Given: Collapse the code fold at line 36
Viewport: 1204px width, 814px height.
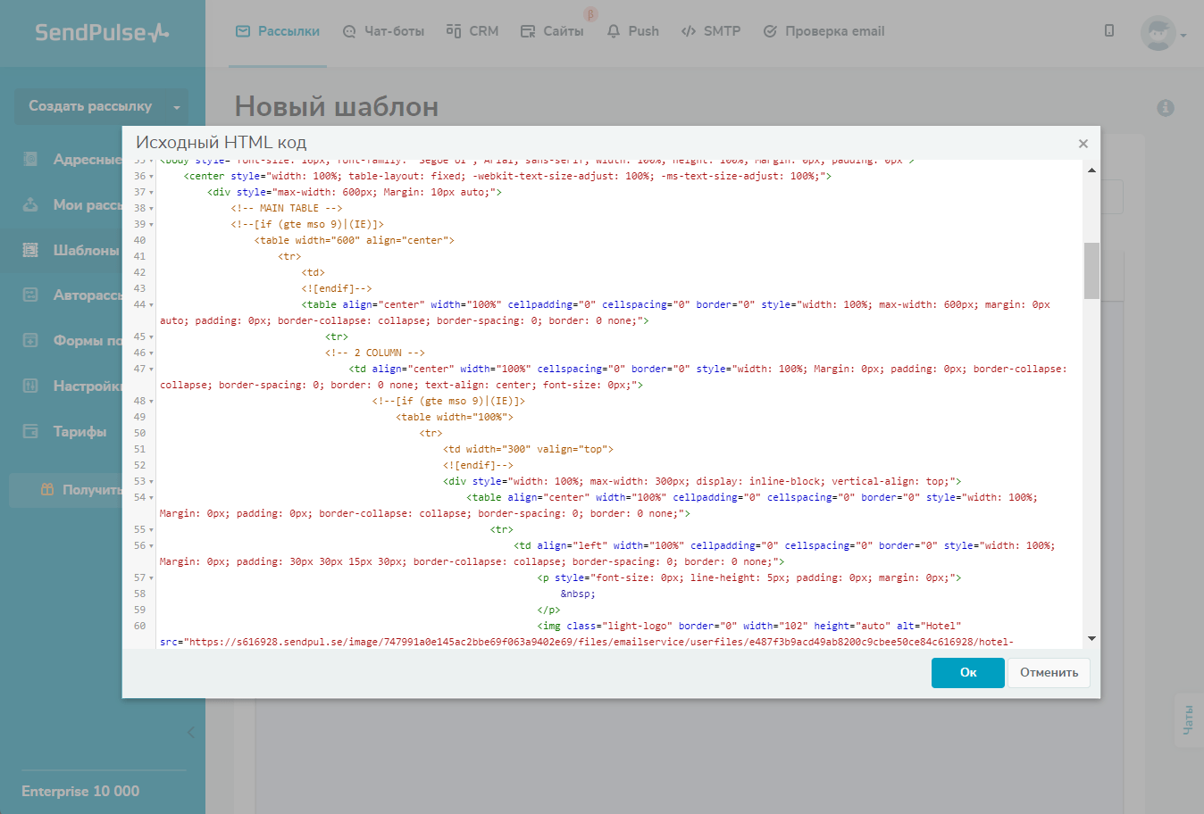Looking at the screenshot, I should [152, 177].
